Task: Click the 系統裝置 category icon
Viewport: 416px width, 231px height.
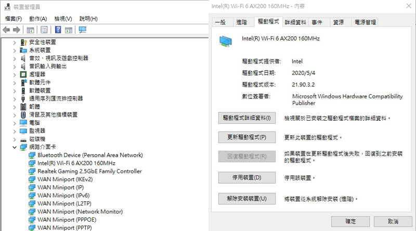Action: pyautogui.click(x=23, y=50)
